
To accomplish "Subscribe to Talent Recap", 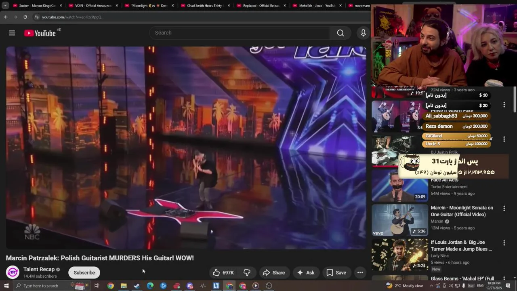I will 84,272.
